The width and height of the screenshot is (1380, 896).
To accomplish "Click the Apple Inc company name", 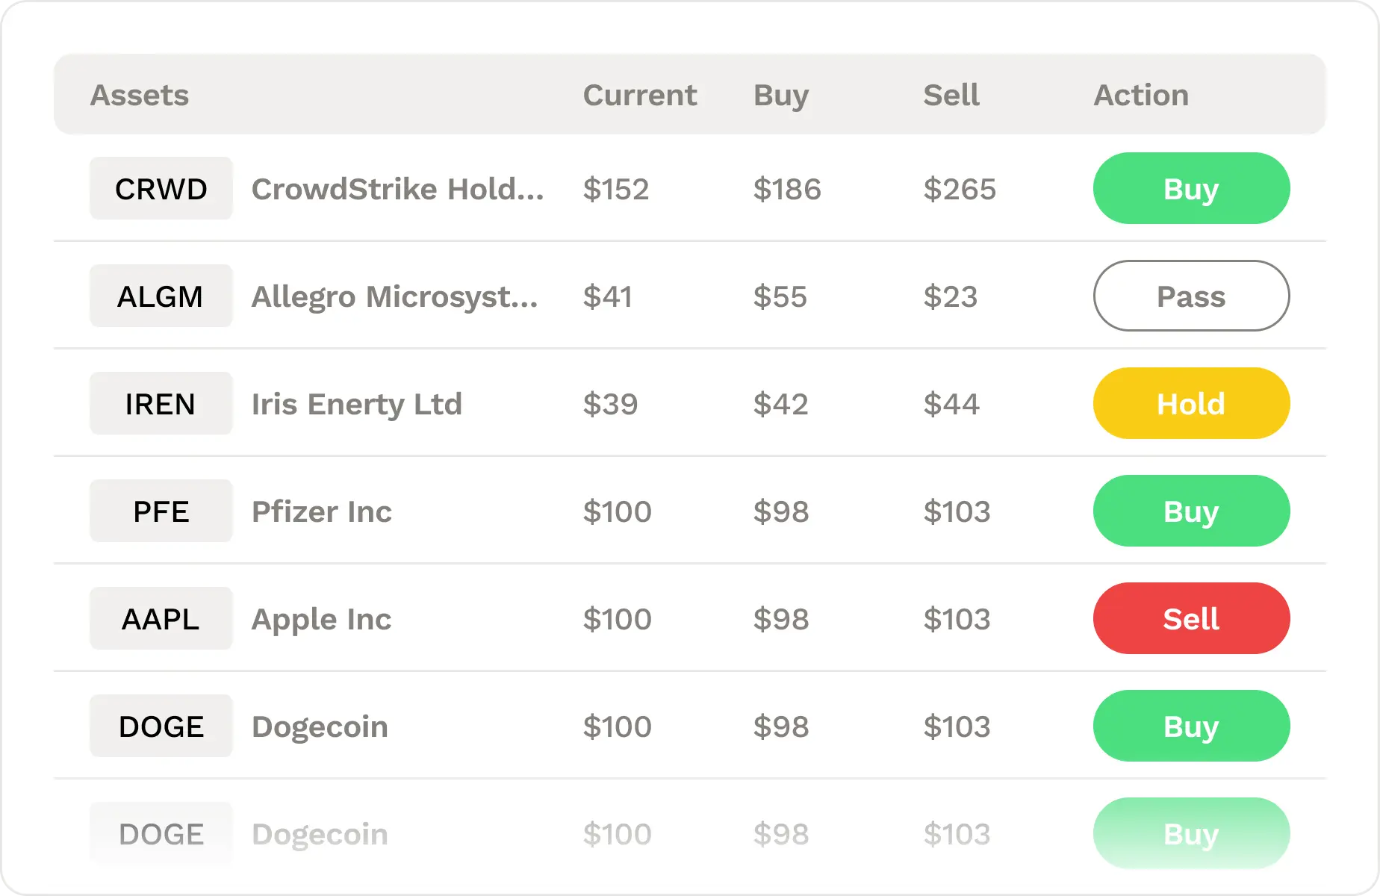I will [x=320, y=618].
